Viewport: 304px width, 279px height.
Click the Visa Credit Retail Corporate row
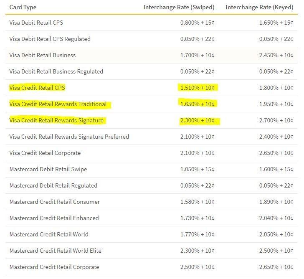pos(152,153)
